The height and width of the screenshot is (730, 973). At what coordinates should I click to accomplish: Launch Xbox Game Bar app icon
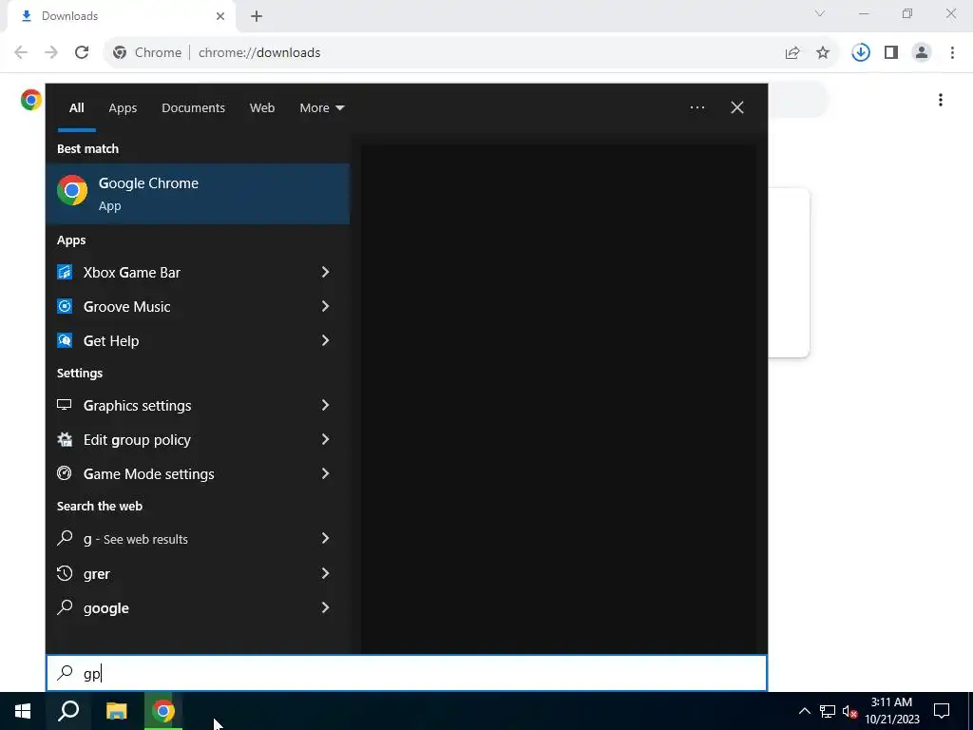pos(65,272)
